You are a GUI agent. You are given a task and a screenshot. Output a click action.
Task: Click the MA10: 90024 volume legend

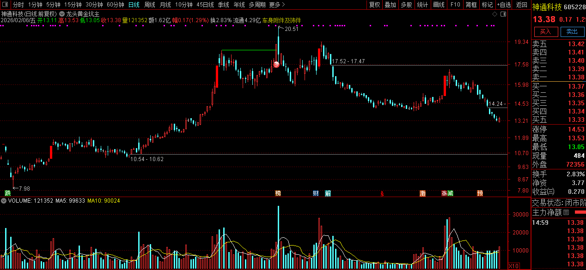[x=104, y=201]
